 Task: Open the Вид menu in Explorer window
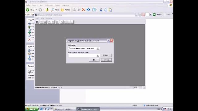41,5
